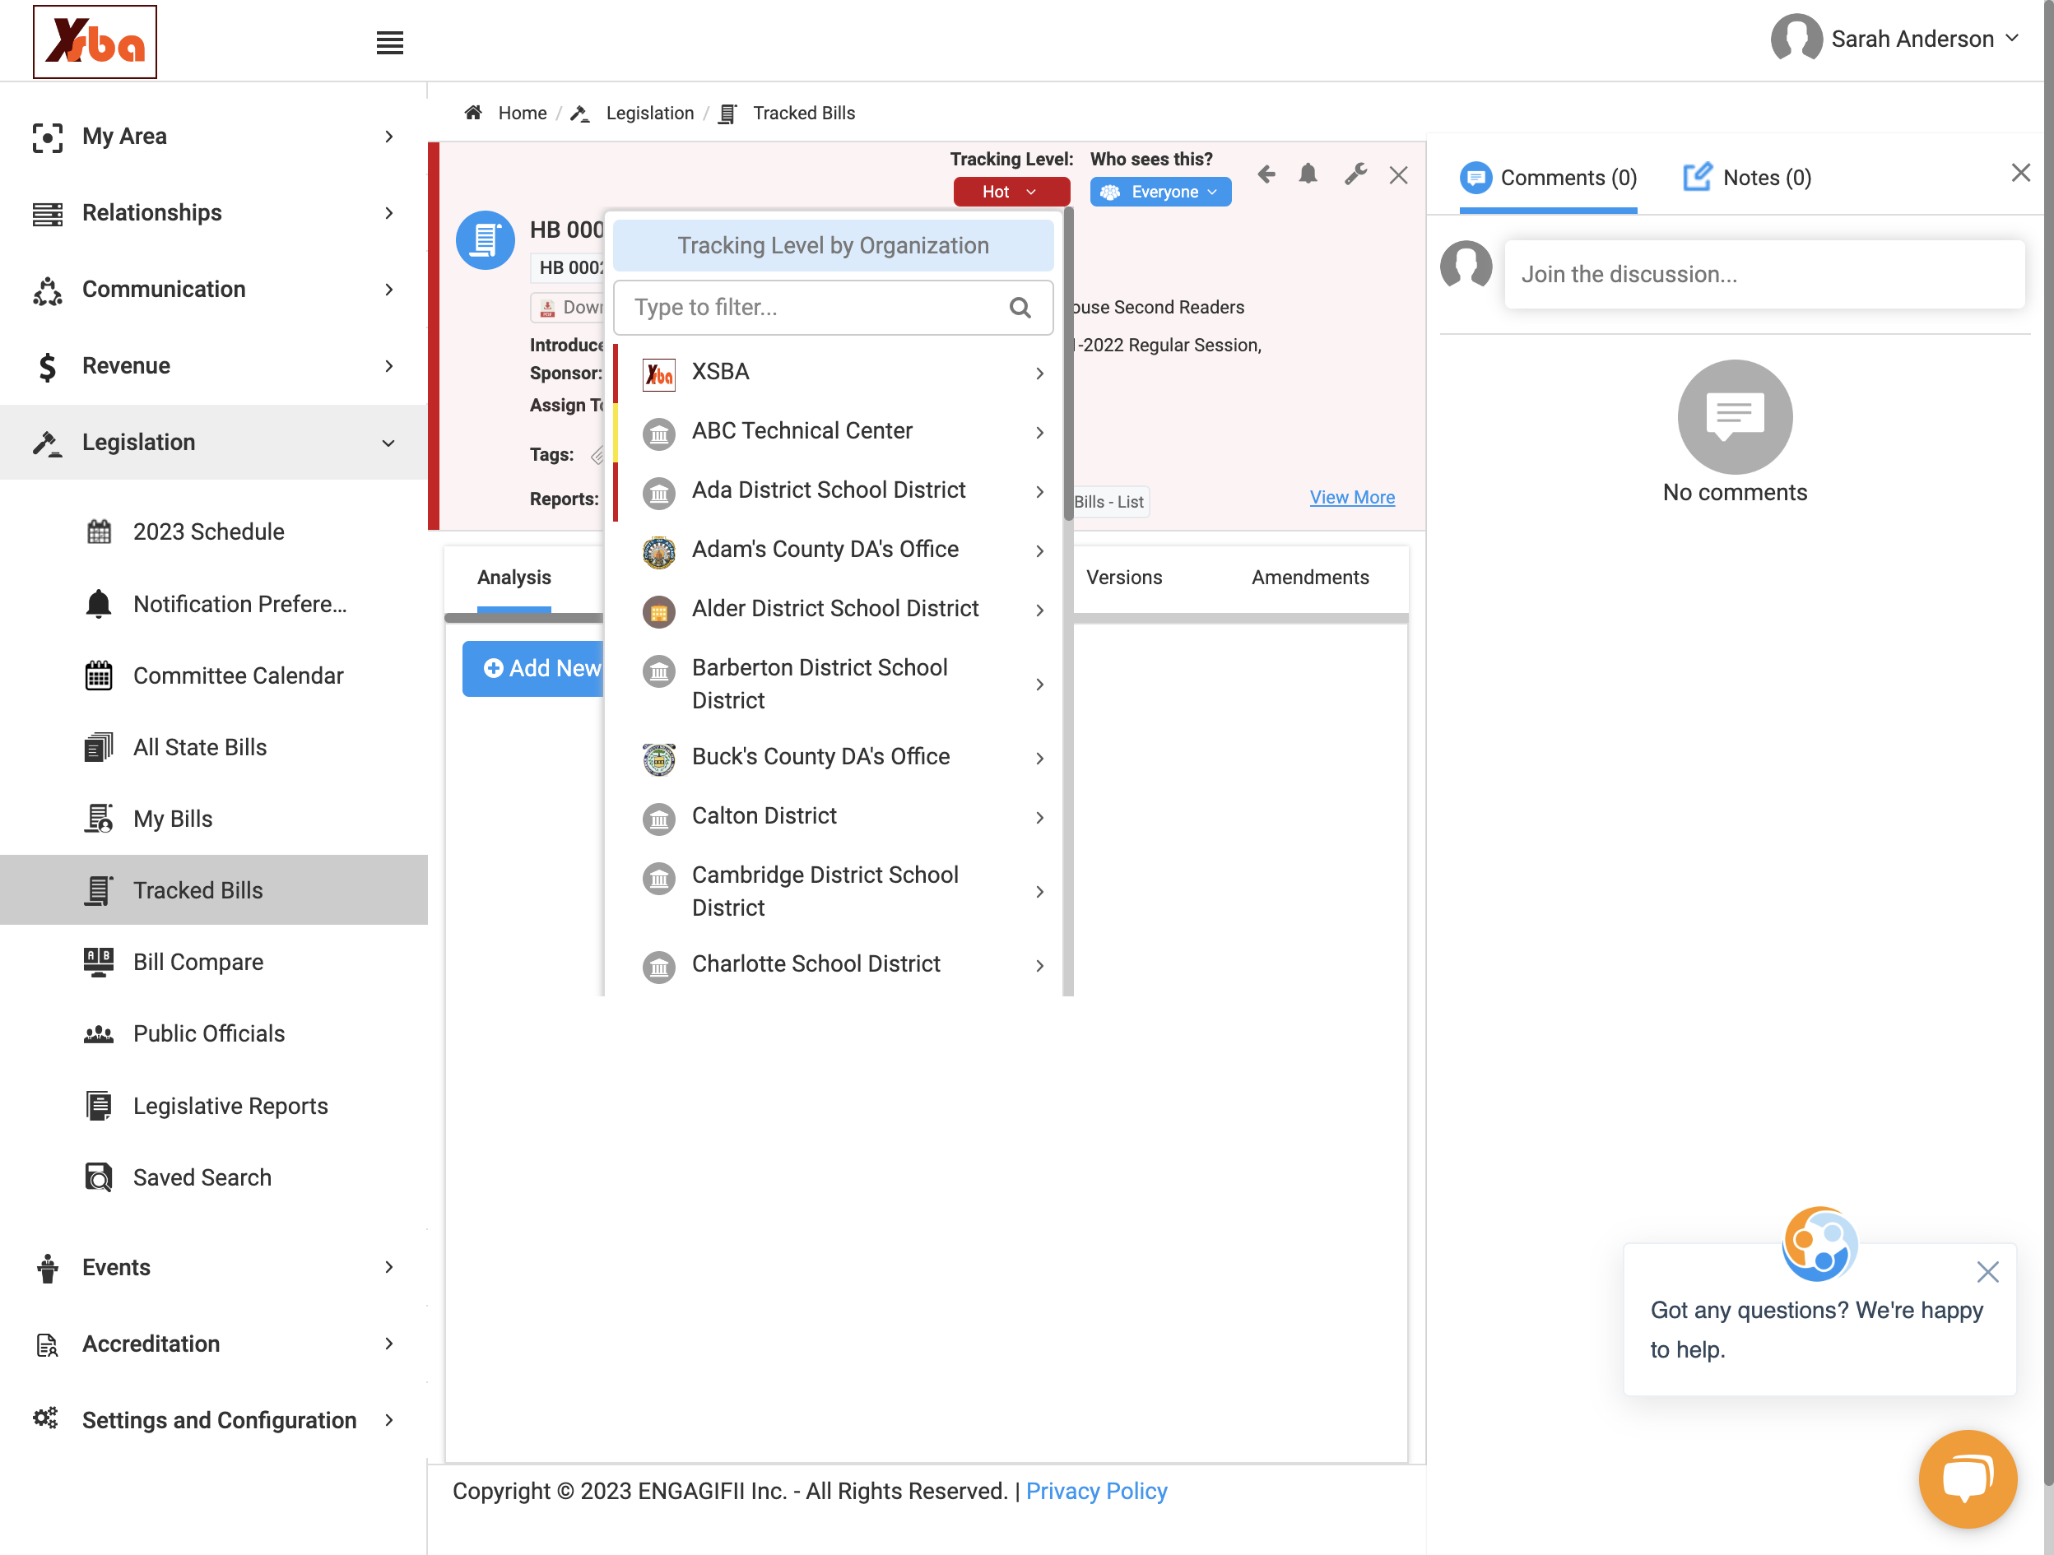The image size is (2054, 1555).
Task: Dismiss the 'Got any questions?' popup
Action: pos(1987,1272)
